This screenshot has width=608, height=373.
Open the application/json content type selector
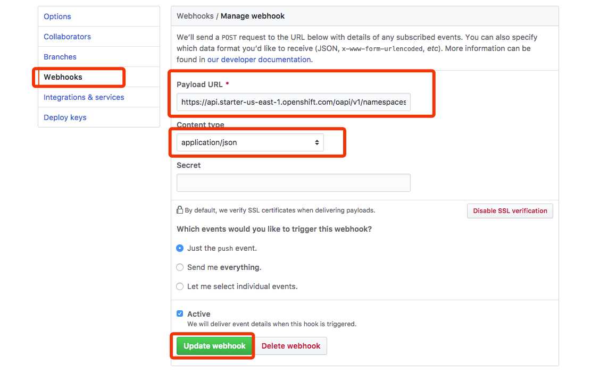click(x=250, y=142)
